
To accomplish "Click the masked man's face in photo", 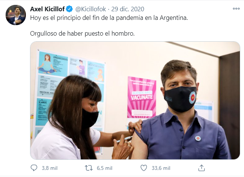I will point(180,87).
